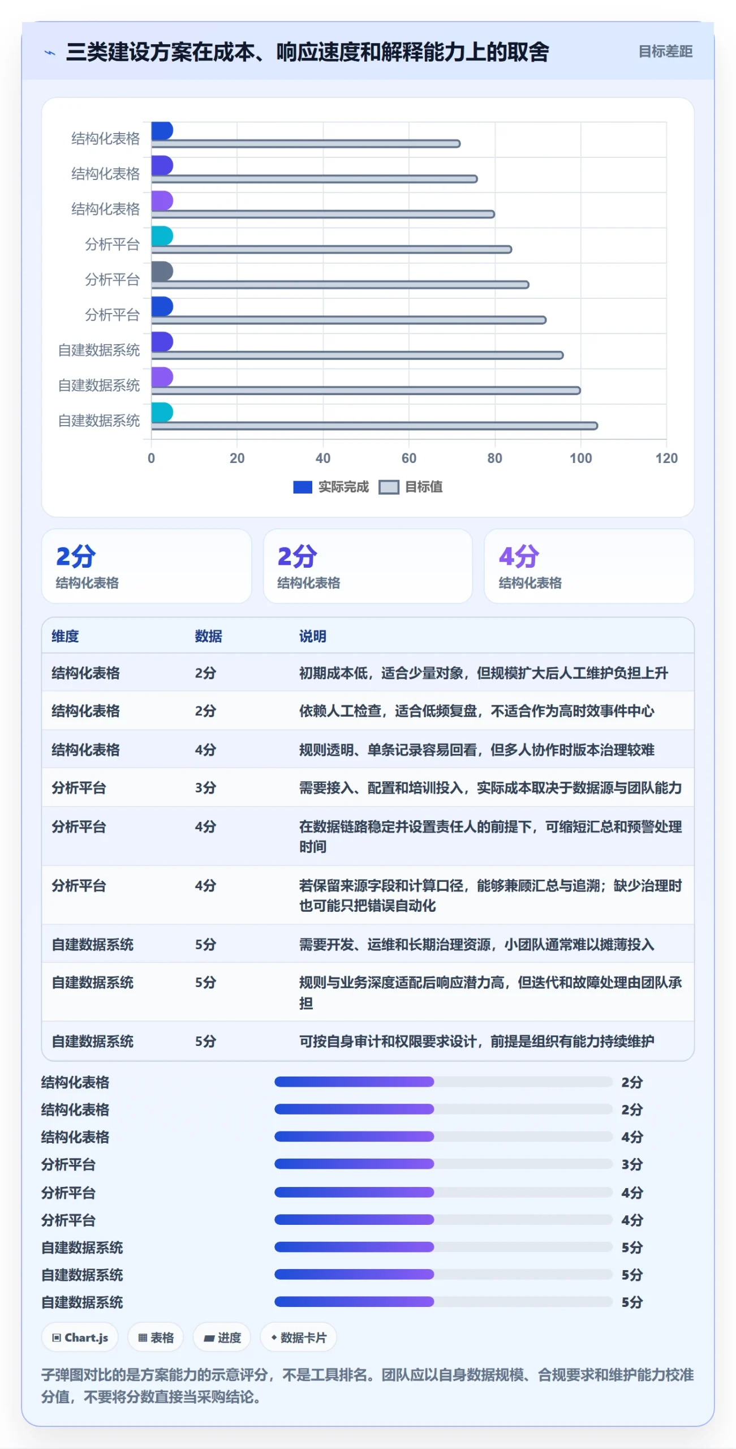Click the 实际完成 legend label
This screenshot has height=1449, width=736.
(343, 487)
